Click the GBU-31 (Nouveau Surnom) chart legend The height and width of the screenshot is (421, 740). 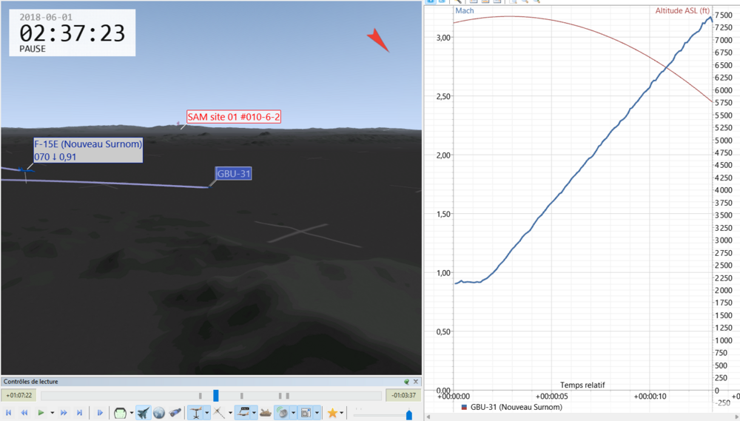511,407
